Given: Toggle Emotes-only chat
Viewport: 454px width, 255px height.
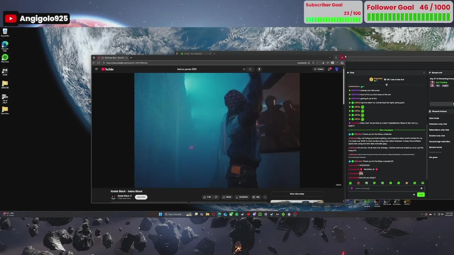Looking at the screenshot, I should 437,136.
